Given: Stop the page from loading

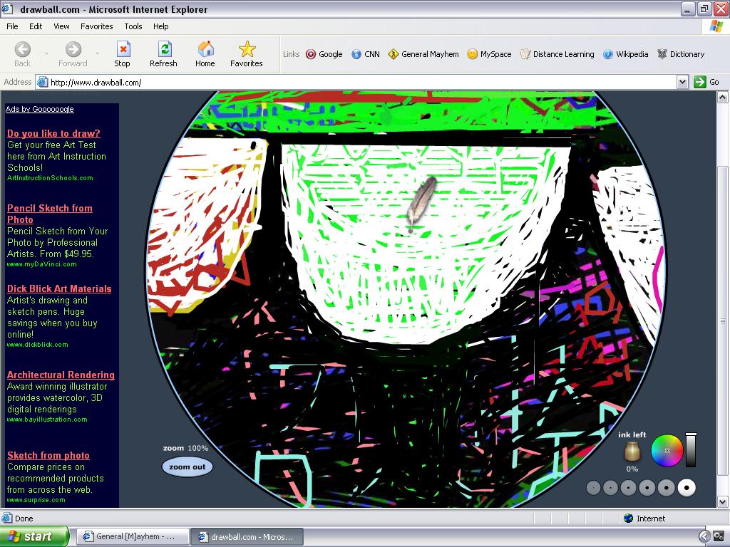Looking at the screenshot, I should 123,54.
